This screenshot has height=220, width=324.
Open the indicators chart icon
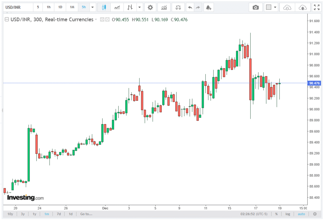[164, 7]
